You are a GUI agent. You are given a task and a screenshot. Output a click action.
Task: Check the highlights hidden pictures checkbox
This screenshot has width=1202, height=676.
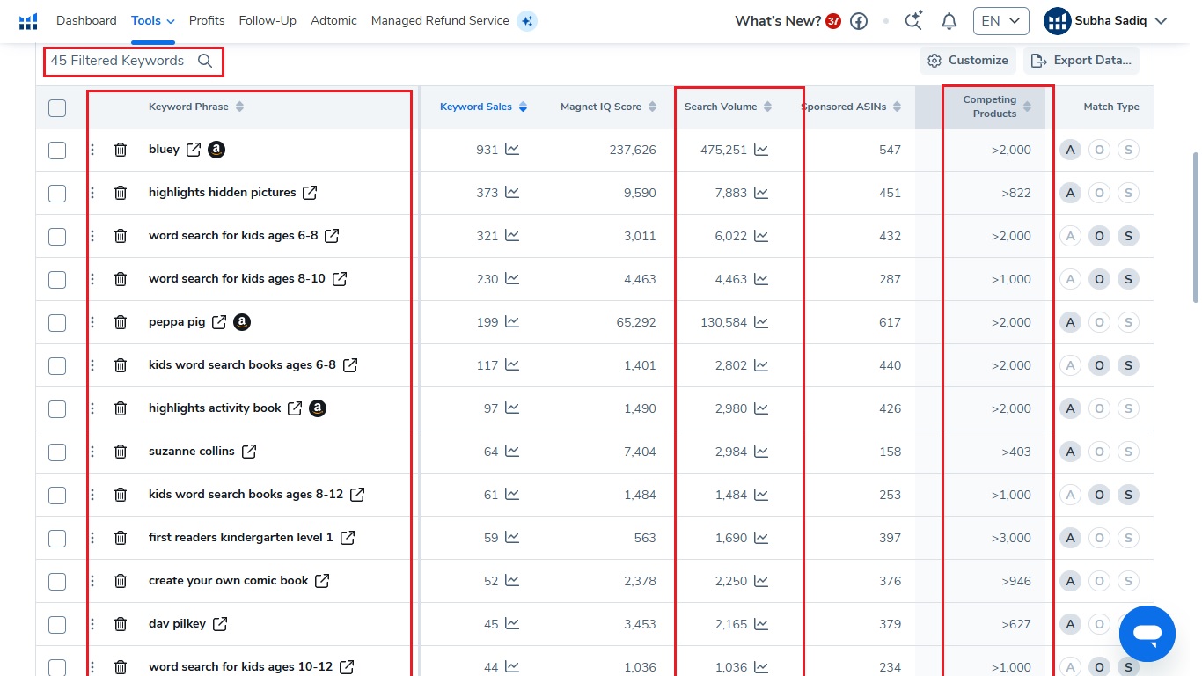57,193
